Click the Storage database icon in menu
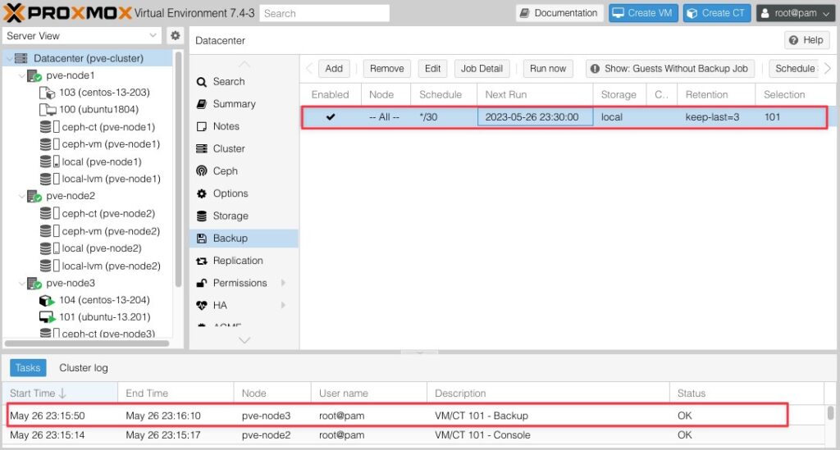 coord(202,216)
